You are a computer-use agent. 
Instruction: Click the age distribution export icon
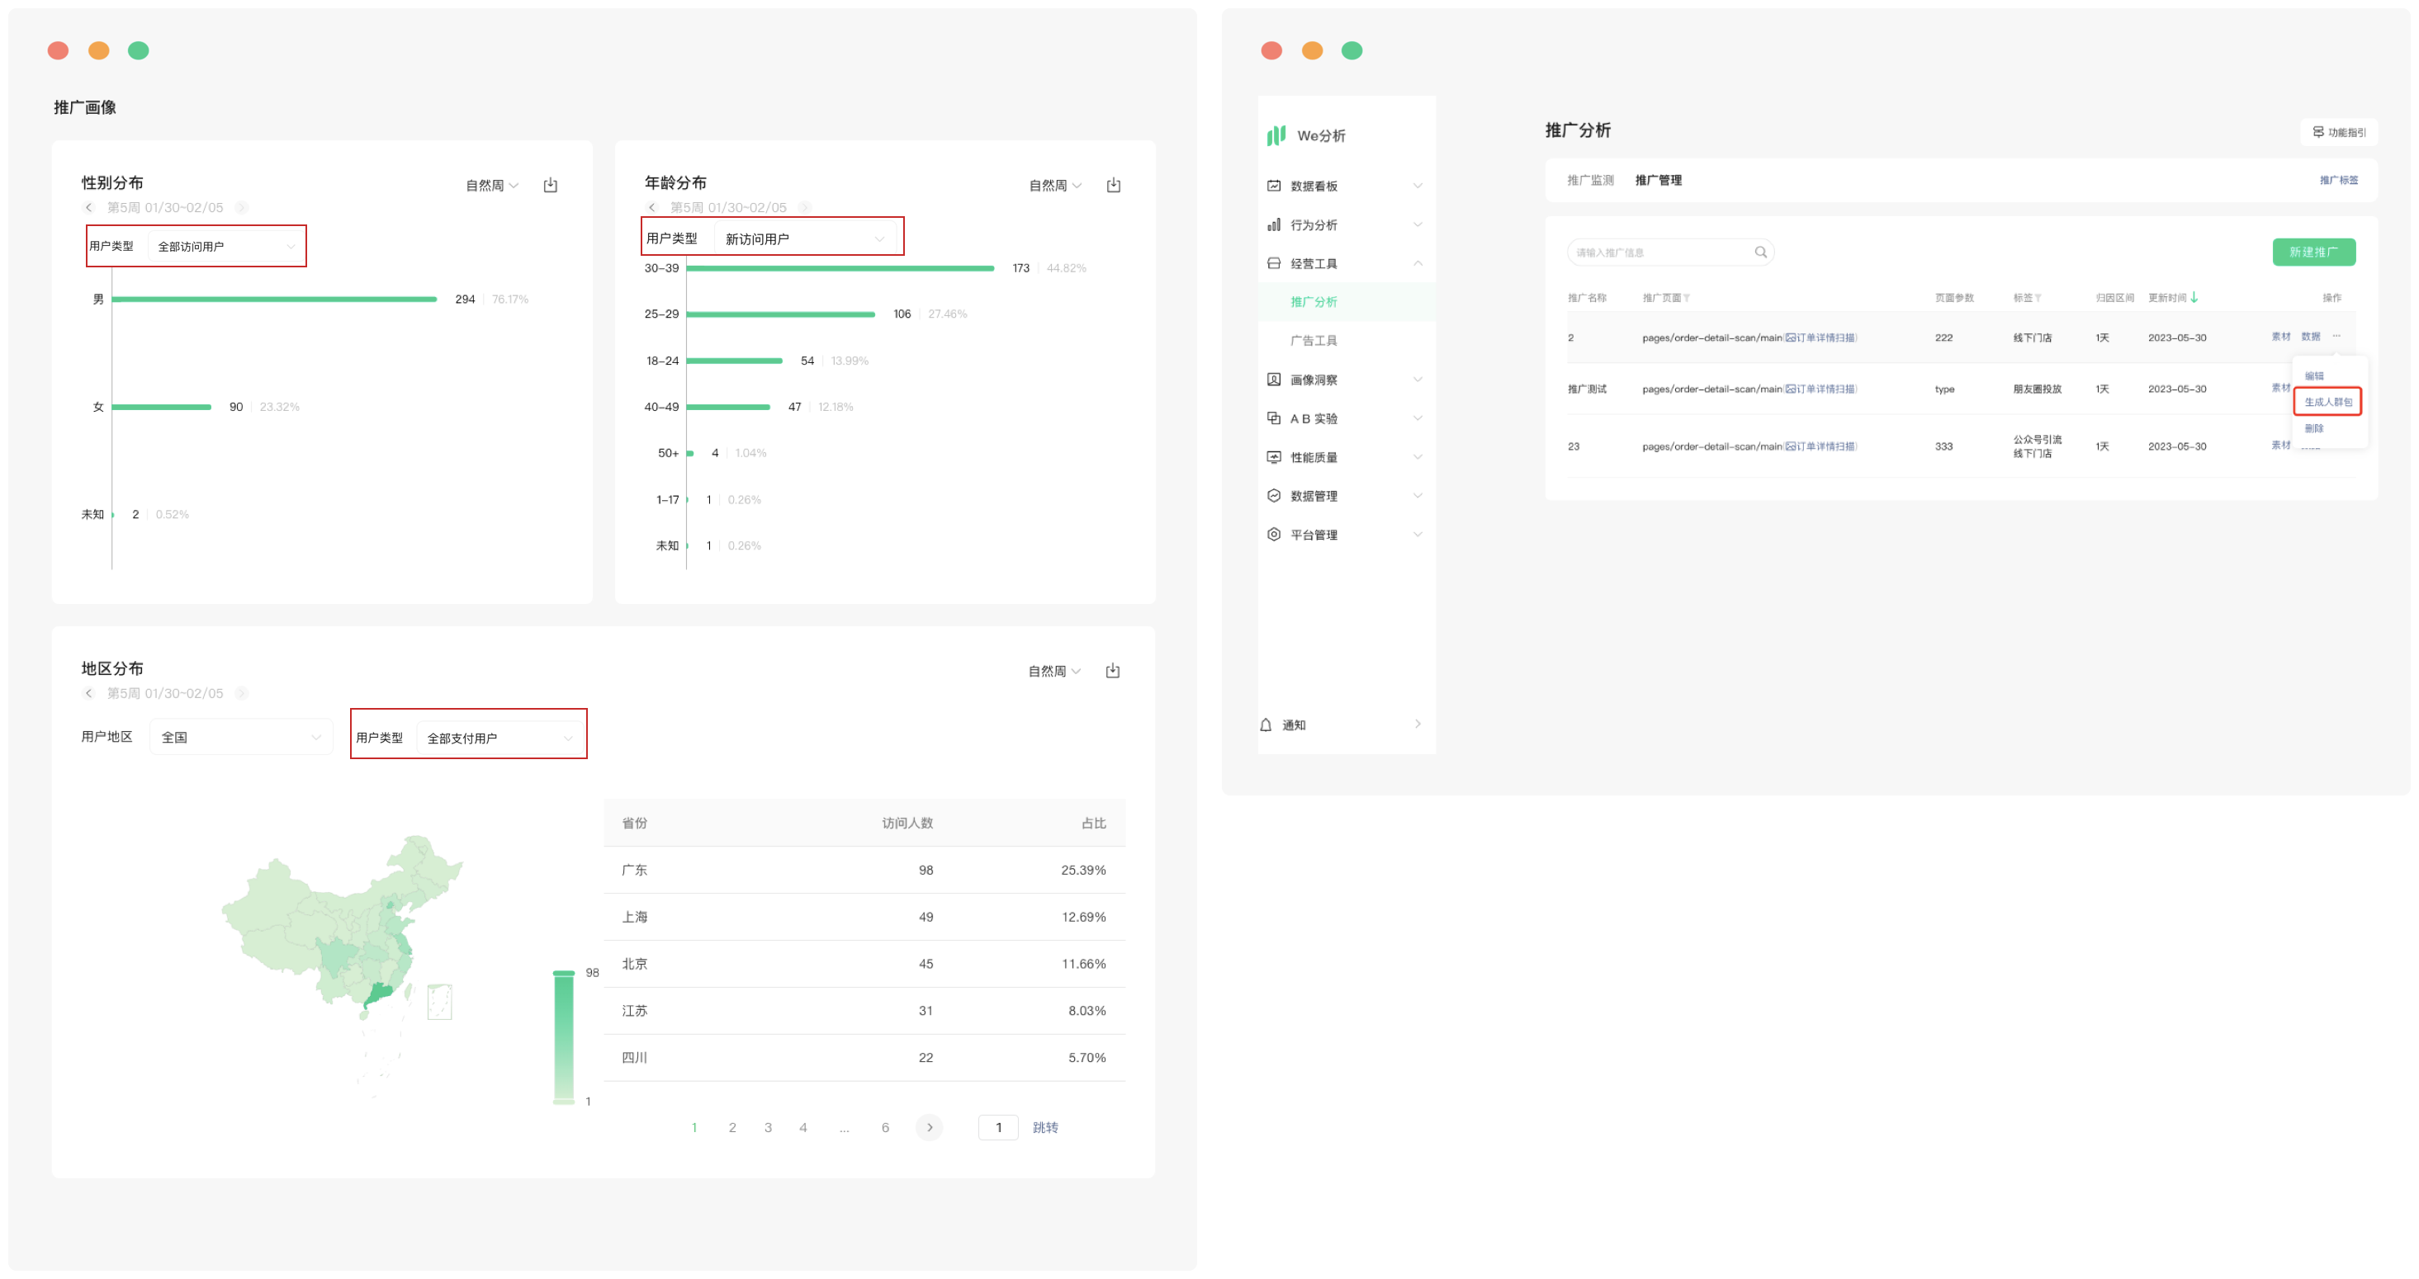[x=1113, y=185]
